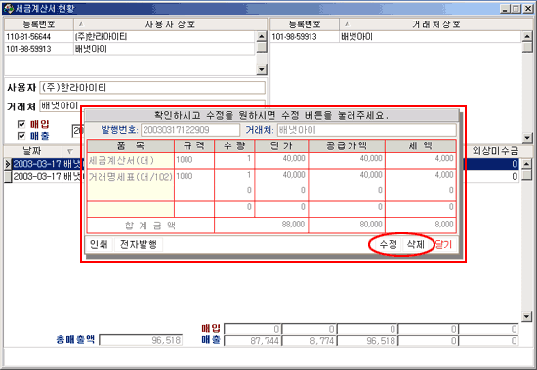The width and height of the screenshot is (537, 370).
Task: Click the 매출 total field 8,774
Action: point(310,340)
